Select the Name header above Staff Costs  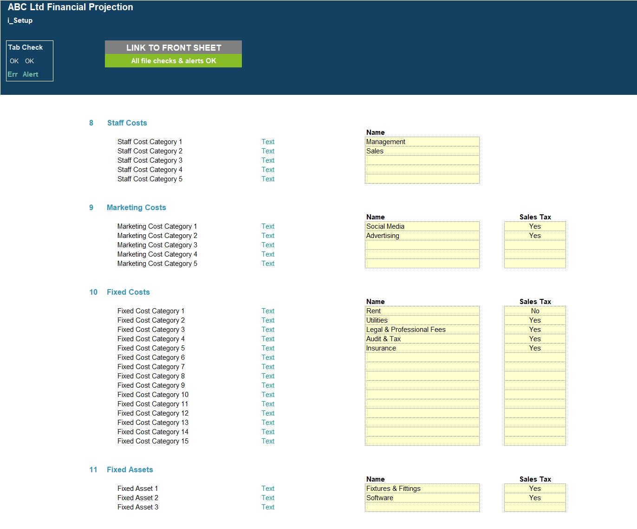tap(375, 132)
